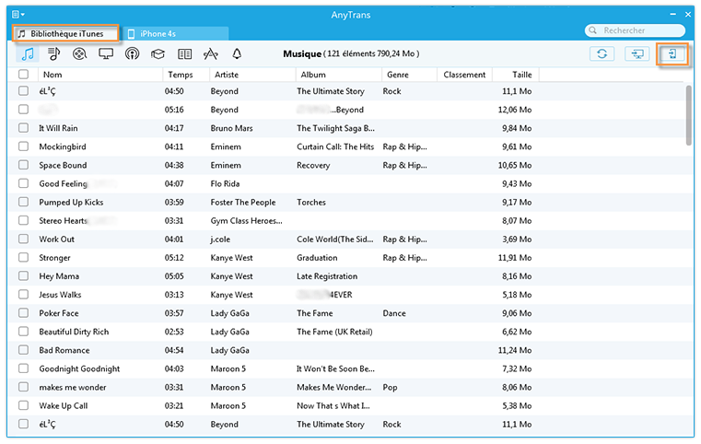Viewport: 701px width, 444px height.
Task: Switch to Bibliothèque iTunes tab
Action: pos(65,33)
